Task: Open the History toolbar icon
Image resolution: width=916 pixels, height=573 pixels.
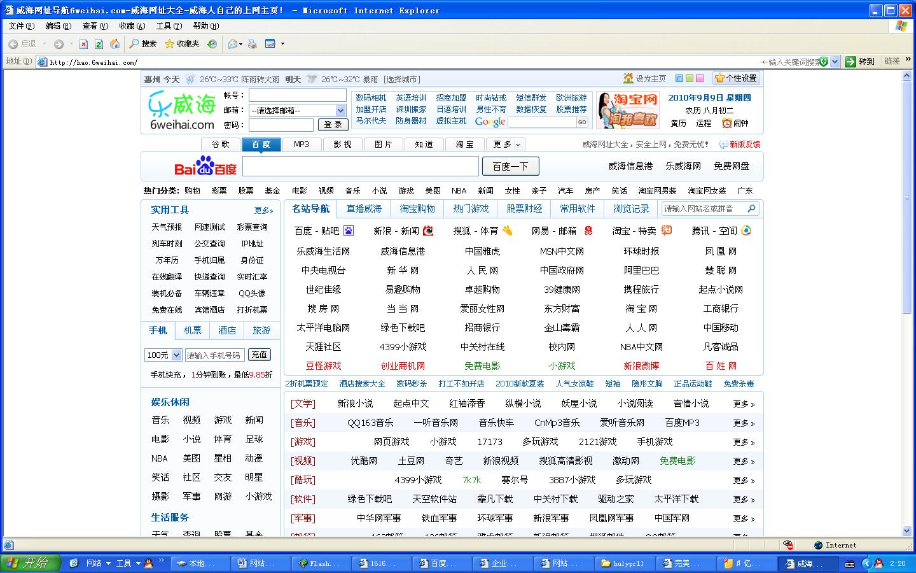Action: [212, 44]
